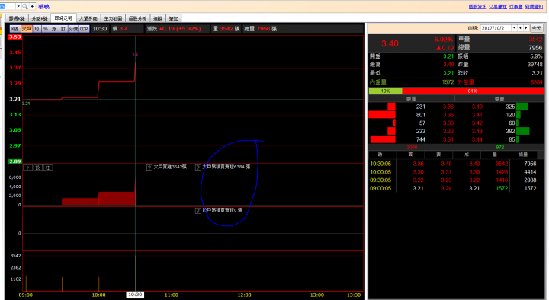
Task: Click the green and red inner/outer volume ratio bar
Action: (456, 91)
